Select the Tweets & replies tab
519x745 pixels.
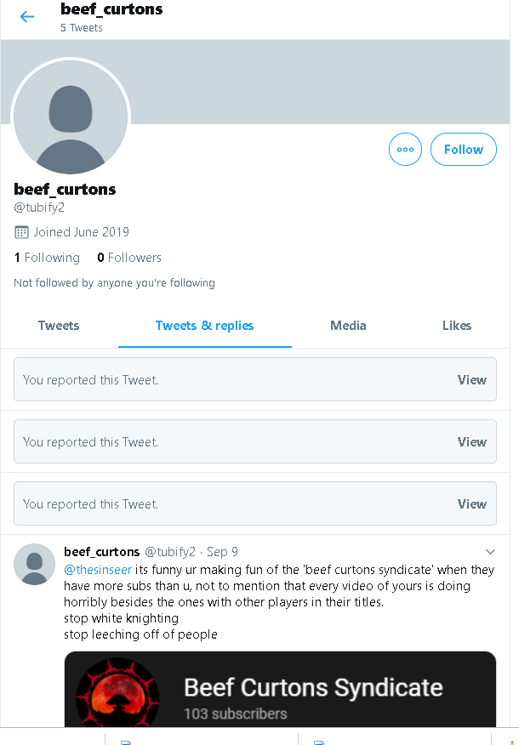pos(205,326)
